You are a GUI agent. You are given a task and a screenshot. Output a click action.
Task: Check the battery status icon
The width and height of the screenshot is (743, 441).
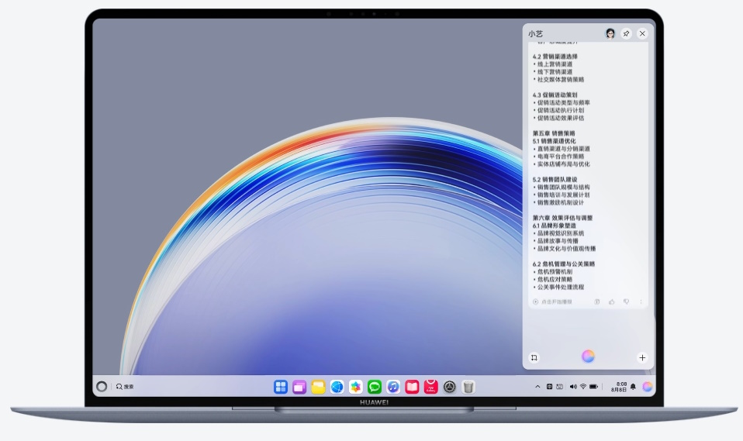tap(594, 387)
